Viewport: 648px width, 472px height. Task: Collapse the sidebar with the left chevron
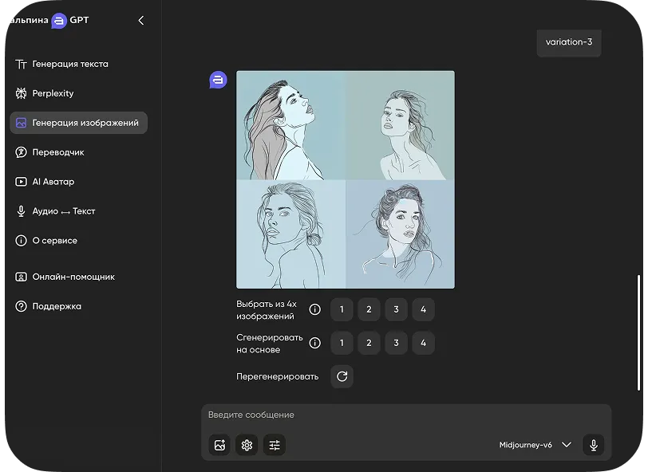coord(141,21)
